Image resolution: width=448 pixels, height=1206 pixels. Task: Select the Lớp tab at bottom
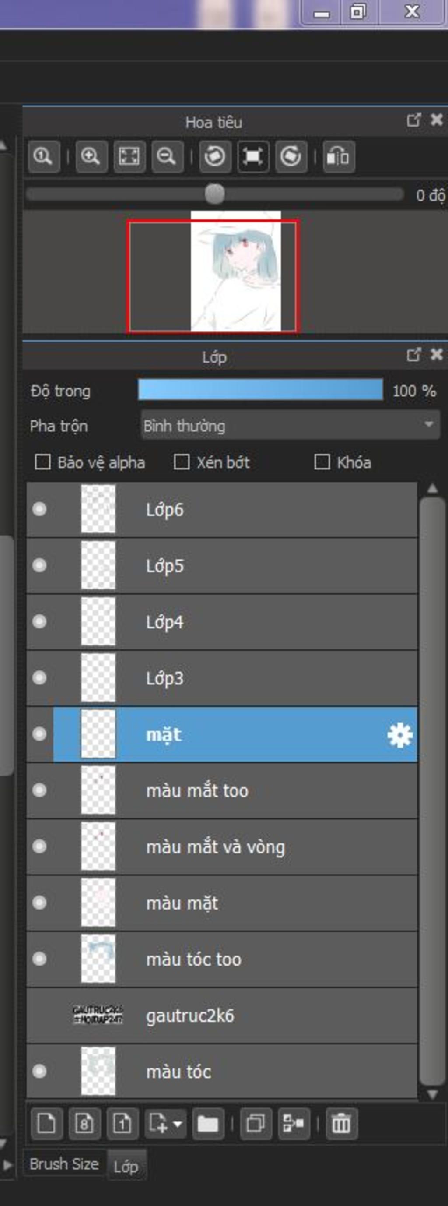126,1167
